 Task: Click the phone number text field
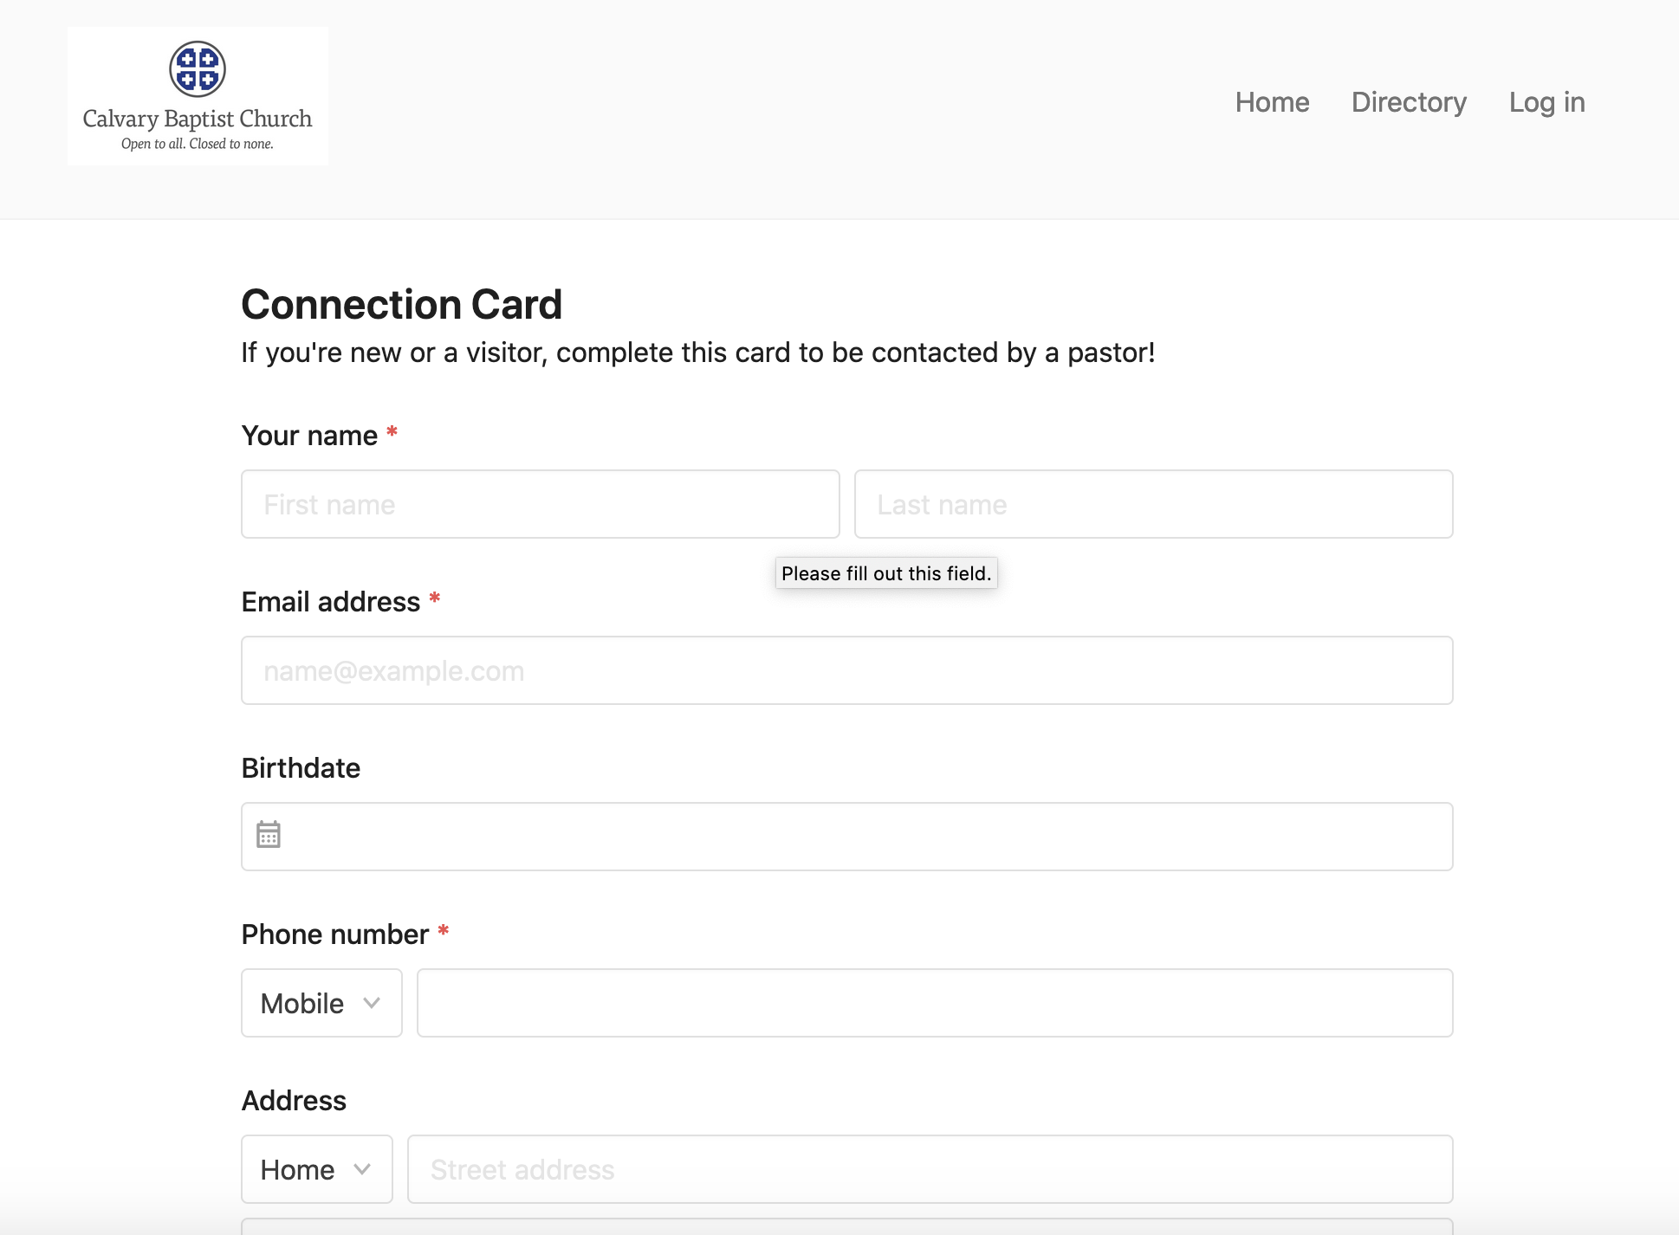click(x=934, y=1003)
